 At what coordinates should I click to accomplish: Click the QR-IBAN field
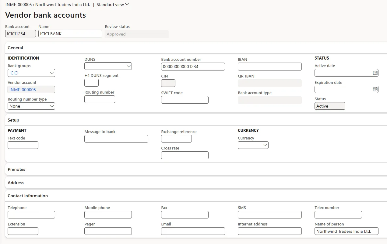[270, 83]
